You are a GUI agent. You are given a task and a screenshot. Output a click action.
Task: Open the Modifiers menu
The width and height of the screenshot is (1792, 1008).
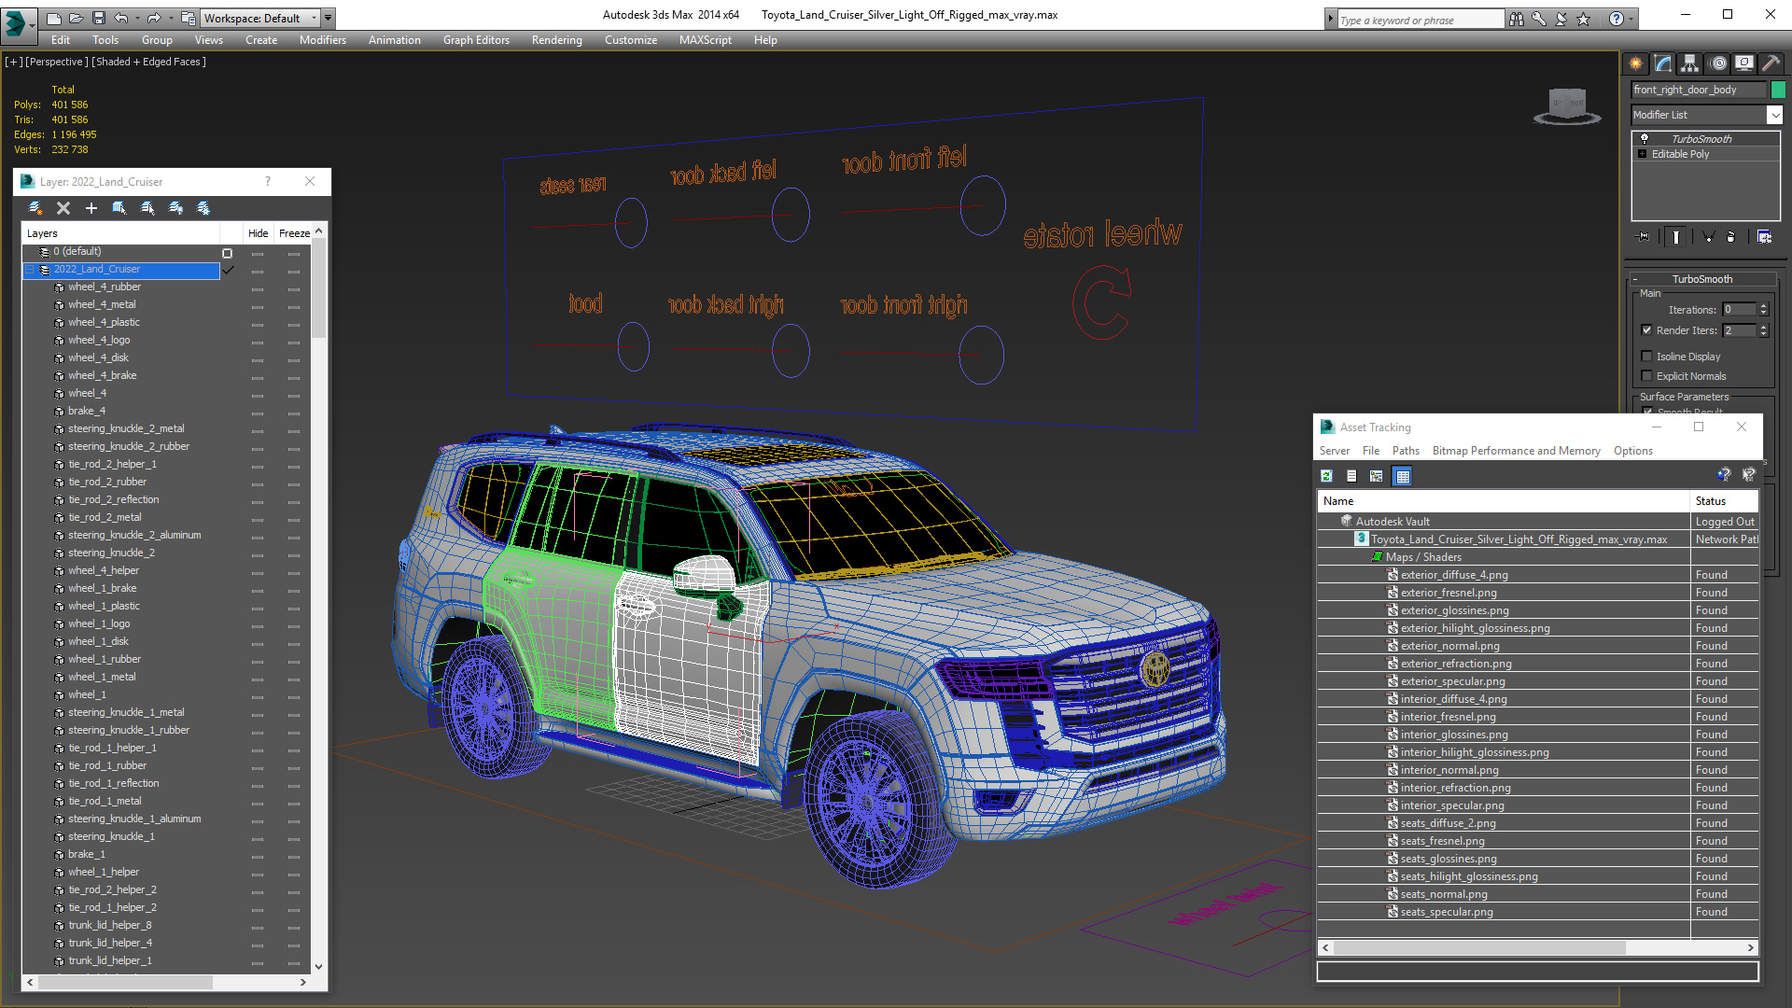pyautogui.click(x=323, y=40)
